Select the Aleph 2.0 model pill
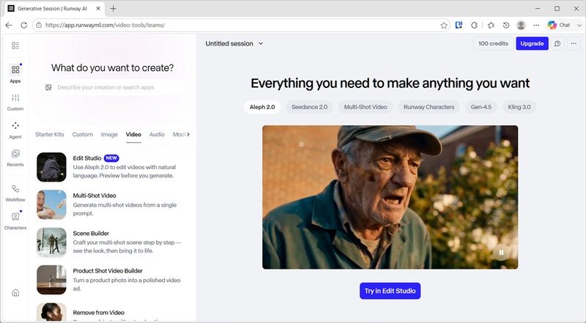Screen dimensions: 586x323 coord(262,107)
